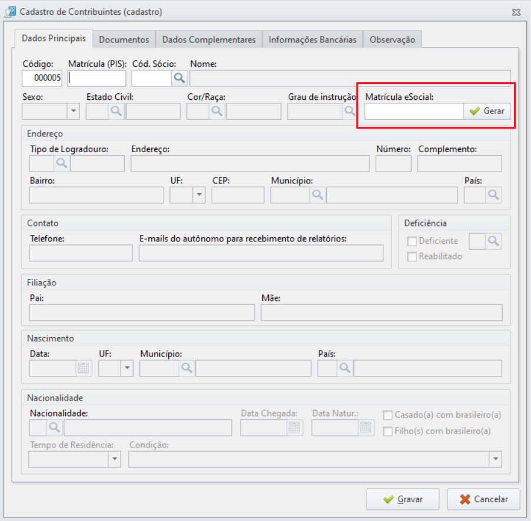Click the Telefone input field
Image resolution: width=531 pixels, height=521 pixels.
coord(81,253)
